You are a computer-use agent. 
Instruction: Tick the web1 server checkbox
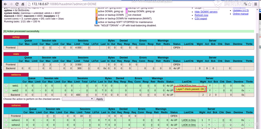point(6,86)
